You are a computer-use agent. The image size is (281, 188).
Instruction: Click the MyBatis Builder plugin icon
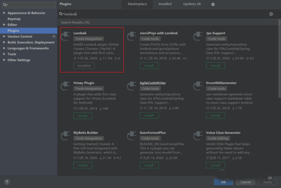[x=65, y=135]
